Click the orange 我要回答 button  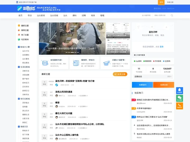point(164,85)
